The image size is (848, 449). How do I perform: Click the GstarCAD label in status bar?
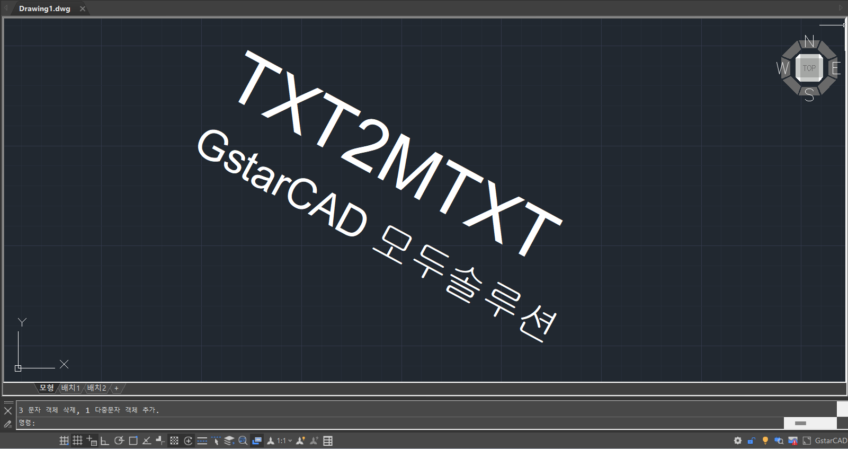pos(831,441)
